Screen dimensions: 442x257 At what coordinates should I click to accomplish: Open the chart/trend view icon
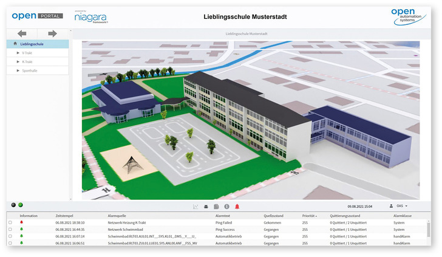(195, 207)
